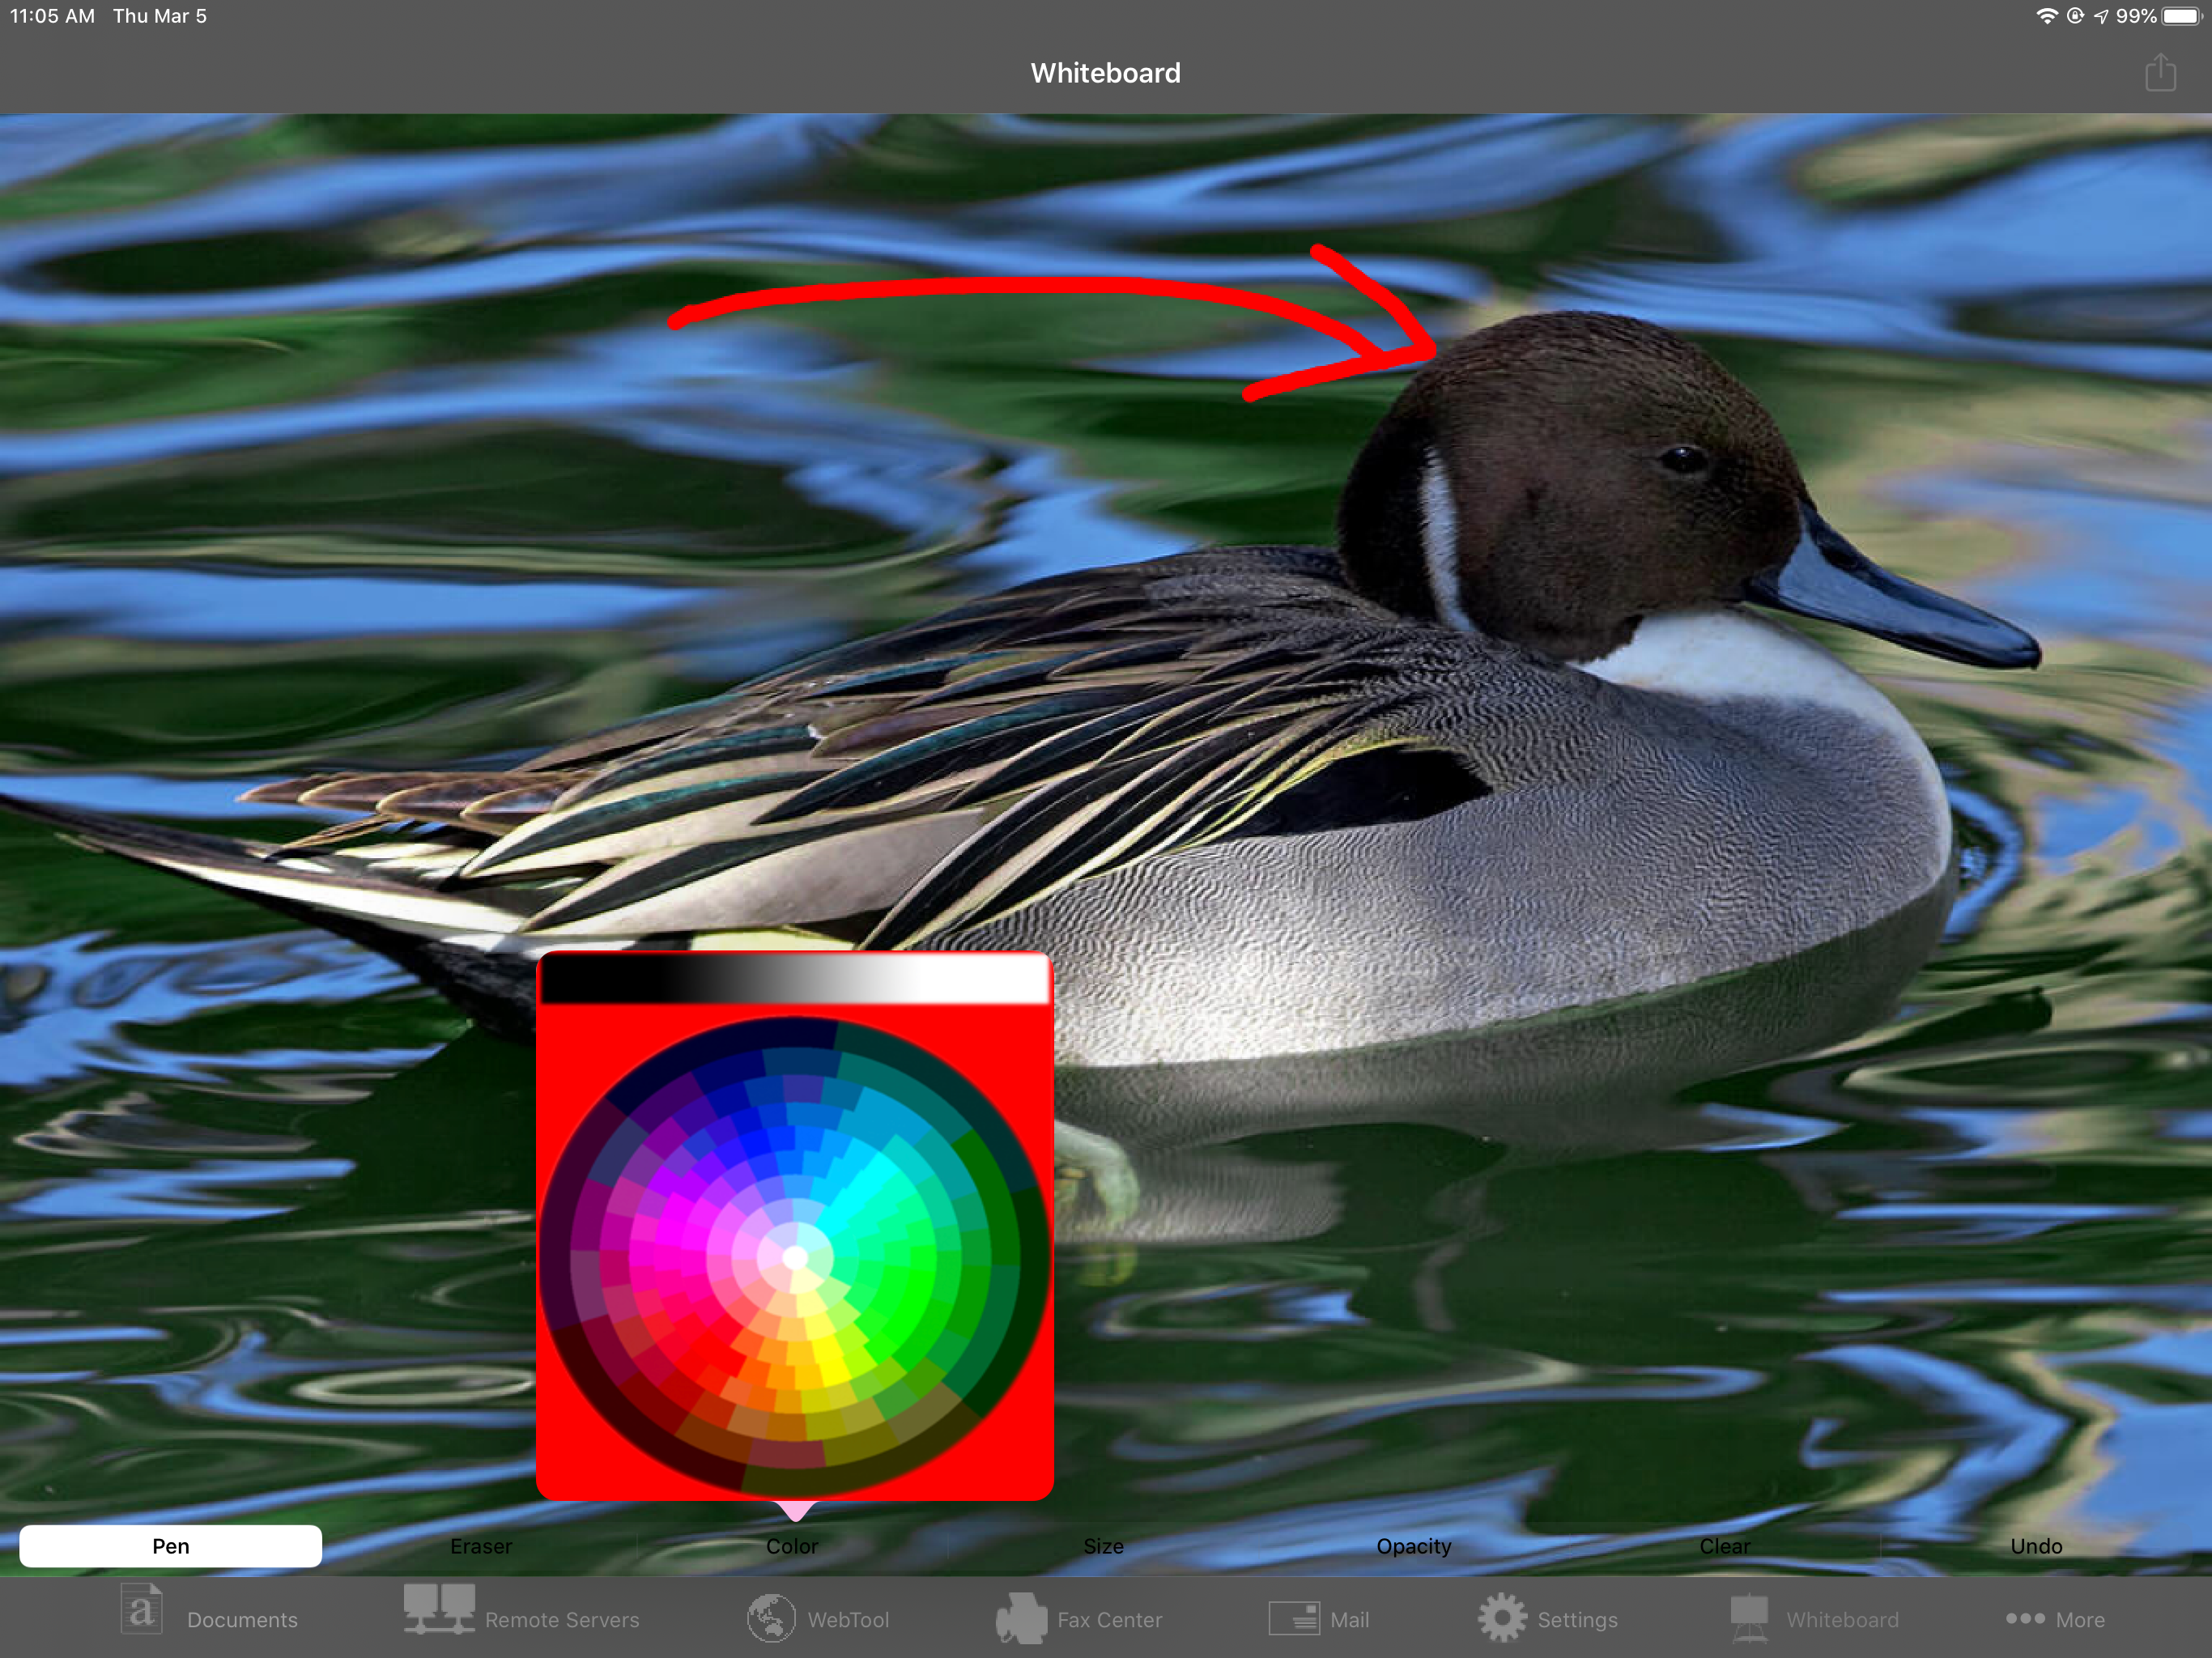
Task: Open the Documents tab icon
Action: 142,1610
